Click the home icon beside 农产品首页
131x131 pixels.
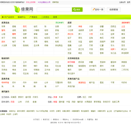coord(3,17)
